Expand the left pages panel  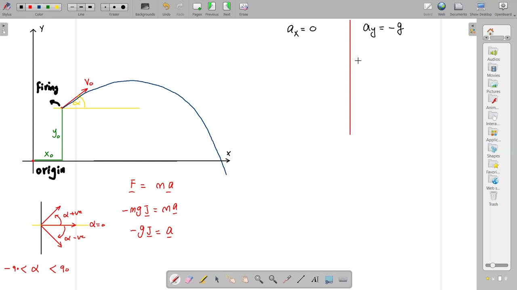pyautogui.click(x=4, y=29)
